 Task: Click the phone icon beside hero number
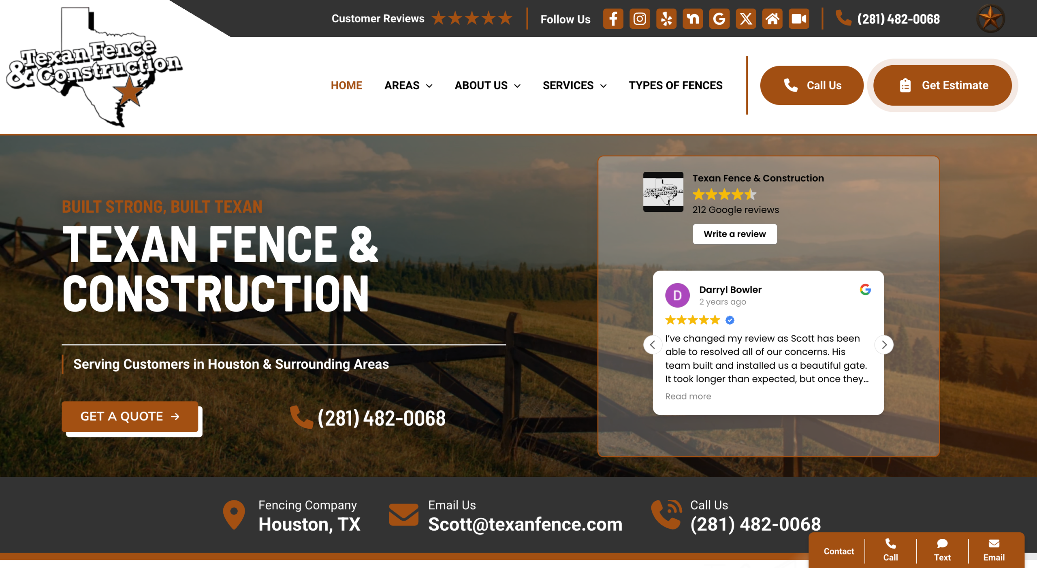301,417
